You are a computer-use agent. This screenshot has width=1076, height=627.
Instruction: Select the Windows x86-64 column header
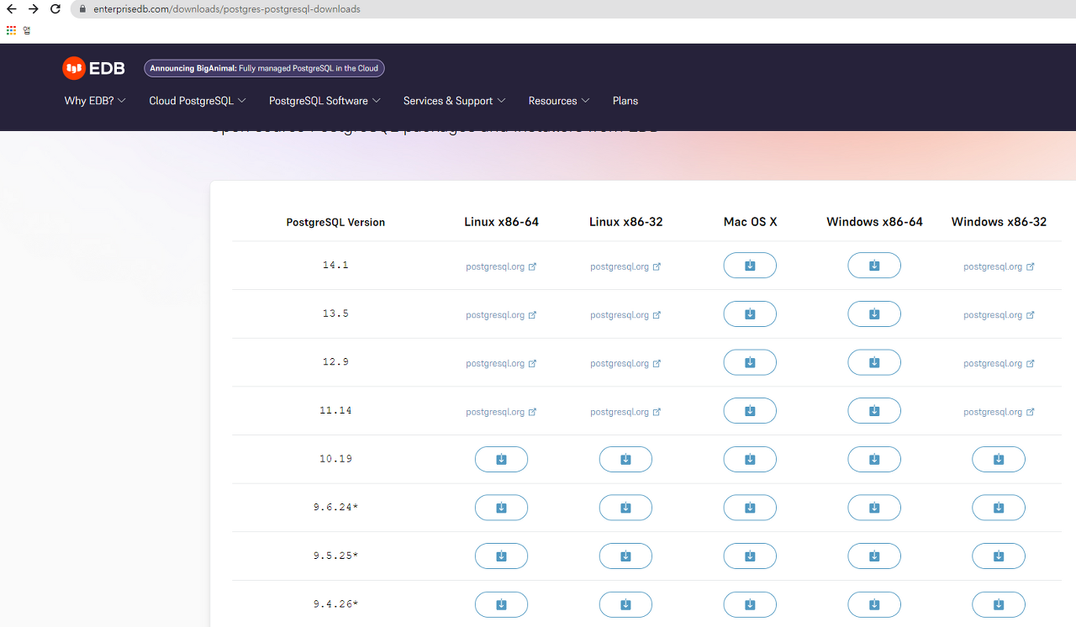coord(874,222)
